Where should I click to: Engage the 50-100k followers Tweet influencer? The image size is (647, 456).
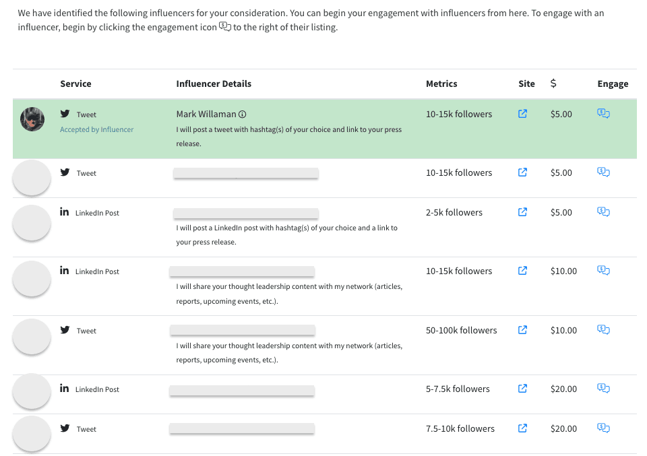pyautogui.click(x=603, y=330)
